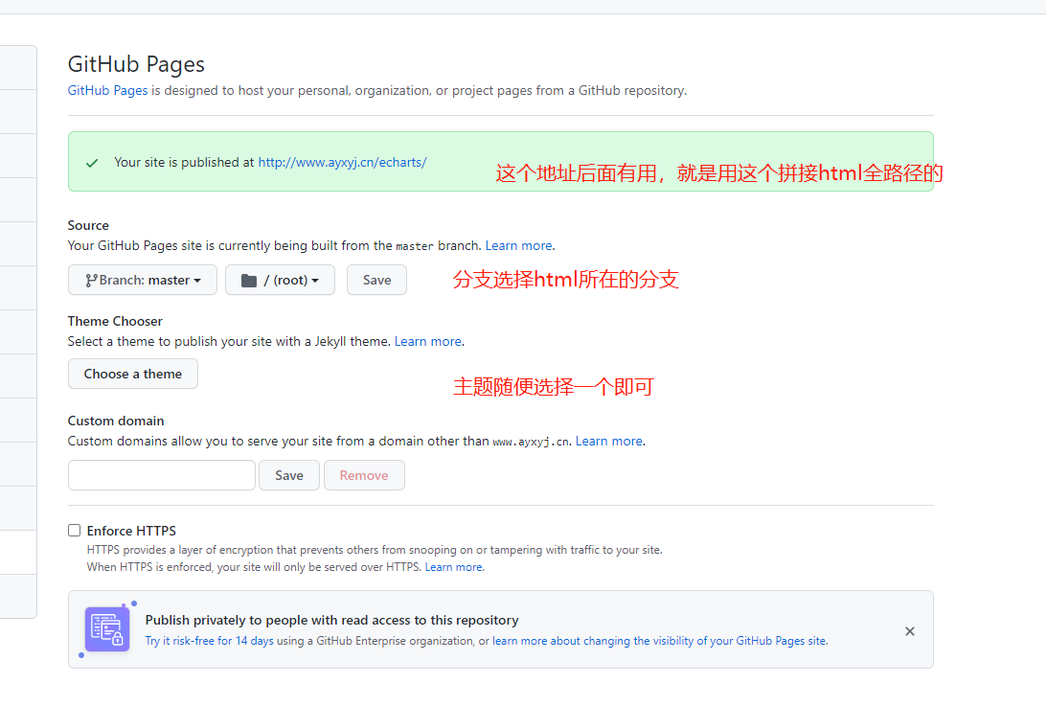Click the green checkmark icon in the success banner
1046x706 pixels.
[92, 162]
